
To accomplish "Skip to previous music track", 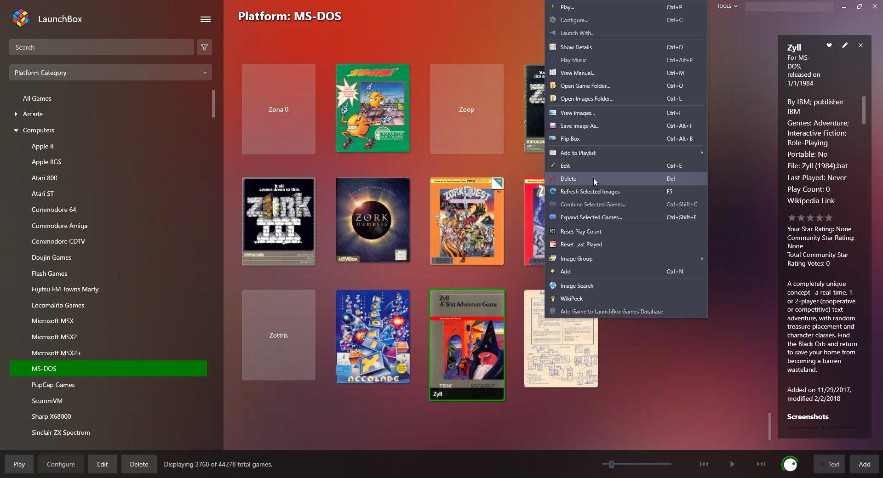I will point(704,464).
